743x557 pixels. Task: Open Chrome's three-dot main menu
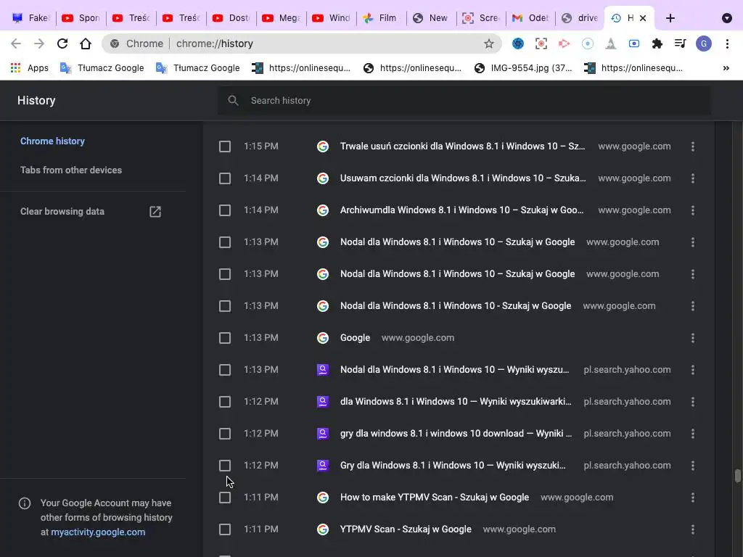[x=727, y=44]
